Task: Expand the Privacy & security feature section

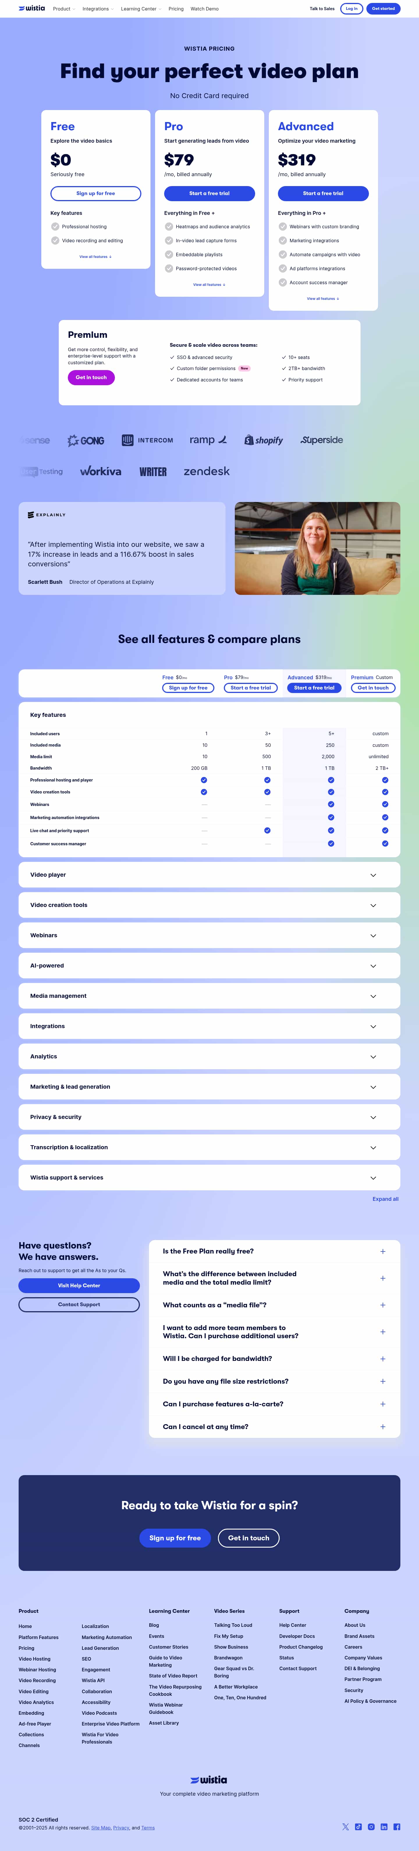Action: click(373, 1117)
